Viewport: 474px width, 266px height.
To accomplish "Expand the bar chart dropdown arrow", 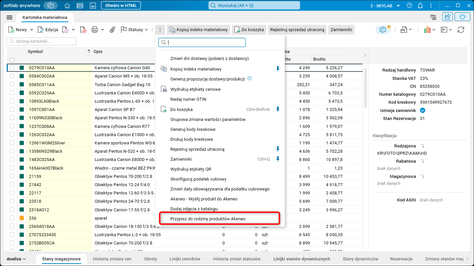I will pos(434,30).
